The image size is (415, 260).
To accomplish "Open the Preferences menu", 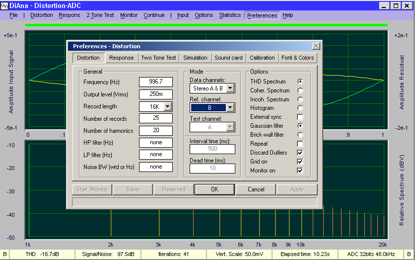I will [x=262, y=15].
